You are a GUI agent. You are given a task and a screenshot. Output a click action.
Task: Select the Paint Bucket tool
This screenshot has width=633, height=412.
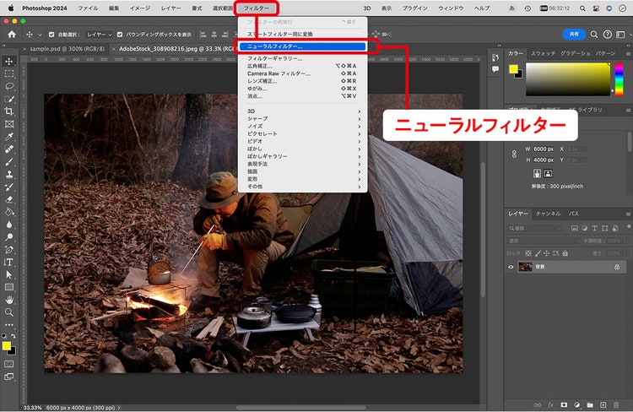point(9,212)
